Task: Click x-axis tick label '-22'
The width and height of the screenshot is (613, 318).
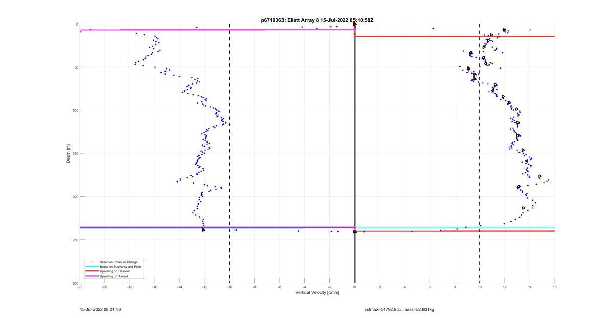Action: click(80, 287)
